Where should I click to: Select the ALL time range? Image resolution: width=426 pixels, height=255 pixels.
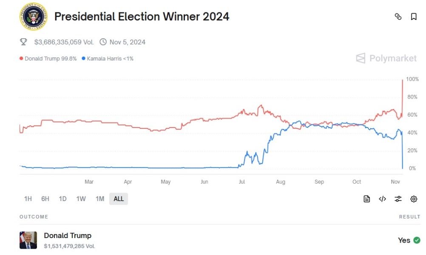pyautogui.click(x=119, y=199)
